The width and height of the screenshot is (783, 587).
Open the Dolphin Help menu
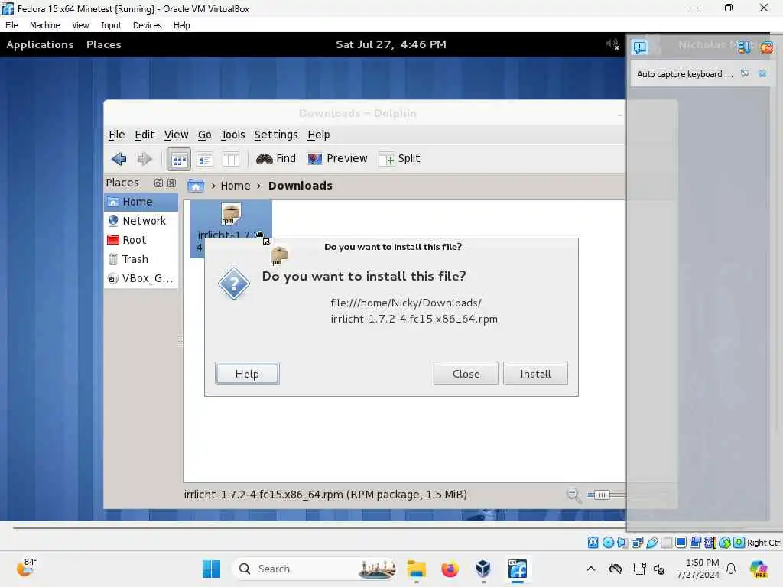[319, 135]
